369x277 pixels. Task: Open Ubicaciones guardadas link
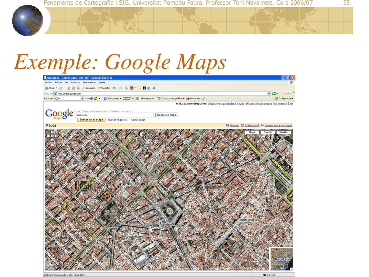click(221, 104)
